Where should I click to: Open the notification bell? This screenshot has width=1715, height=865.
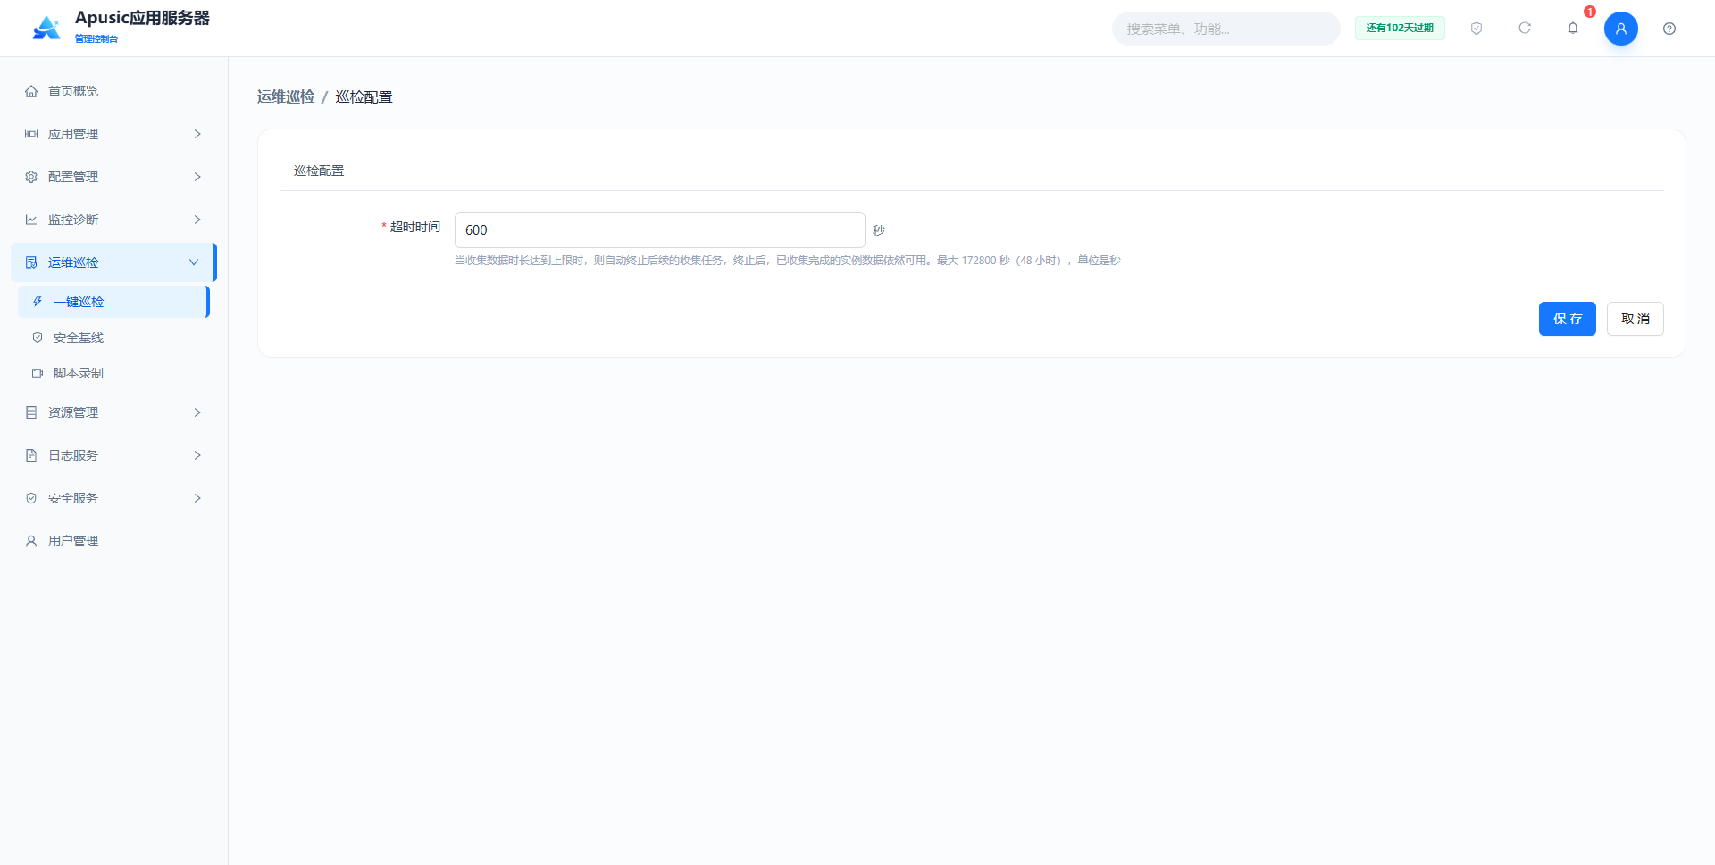(x=1573, y=29)
